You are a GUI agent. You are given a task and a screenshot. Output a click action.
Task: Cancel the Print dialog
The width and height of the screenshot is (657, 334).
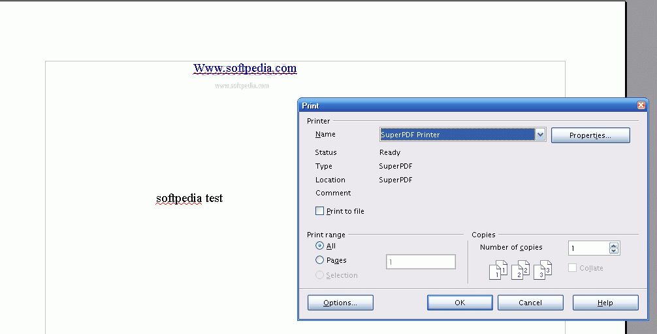(x=530, y=303)
